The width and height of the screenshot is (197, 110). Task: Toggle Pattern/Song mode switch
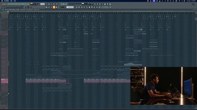(x=31, y=4)
